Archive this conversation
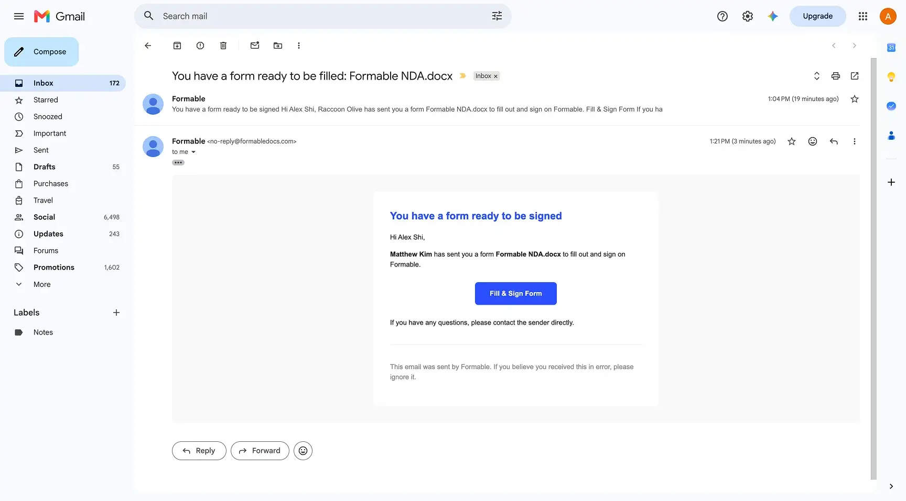The image size is (906, 501). point(177,46)
